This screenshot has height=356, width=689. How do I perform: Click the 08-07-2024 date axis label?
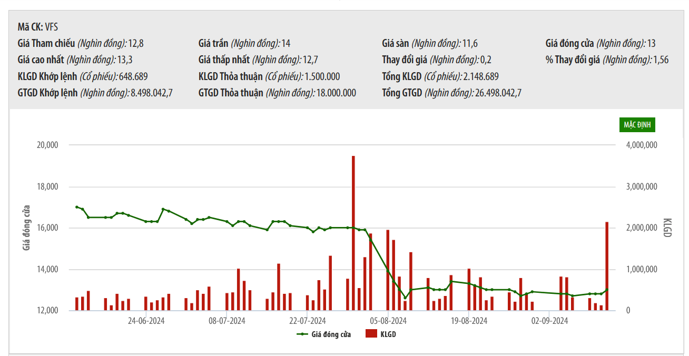pyautogui.click(x=227, y=320)
